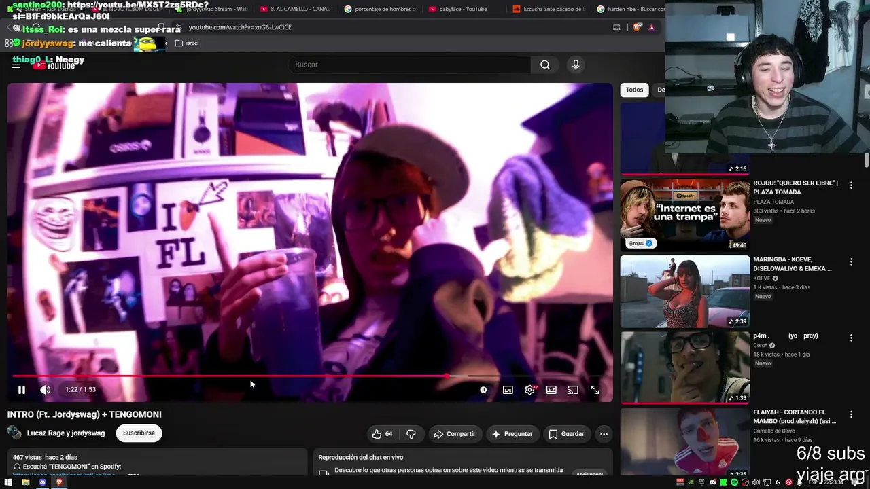Screen dimensions: 870x489
Task: Cast the video to a TV
Action: coord(573,390)
